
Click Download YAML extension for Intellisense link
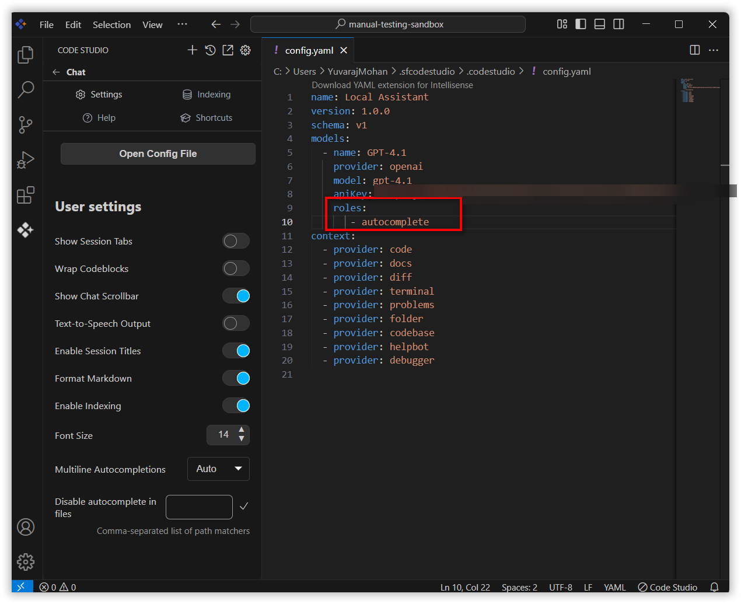[392, 85]
